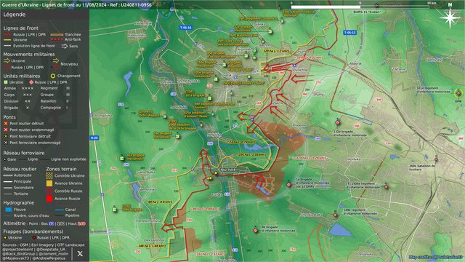Select the 1e brigade d'infanterie motorisée marker

pos(289,185)
